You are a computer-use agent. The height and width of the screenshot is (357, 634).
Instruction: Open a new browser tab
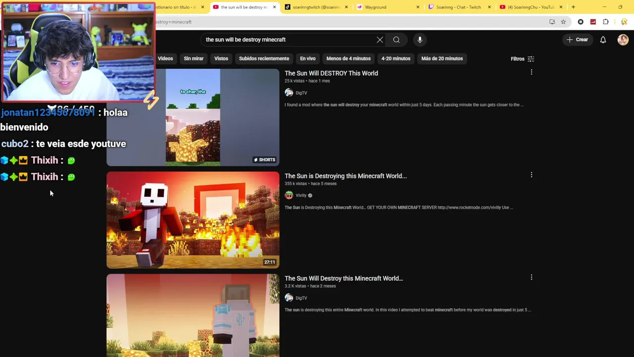tap(573, 7)
